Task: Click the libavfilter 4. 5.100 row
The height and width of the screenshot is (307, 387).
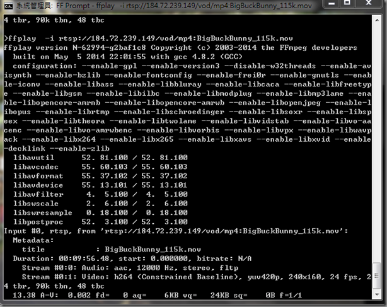Action: coord(100,194)
